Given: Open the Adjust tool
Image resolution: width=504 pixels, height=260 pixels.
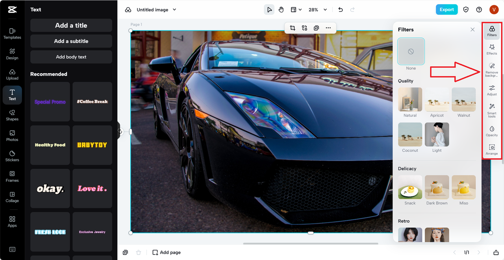Looking at the screenshot, I should coord(492,90).
